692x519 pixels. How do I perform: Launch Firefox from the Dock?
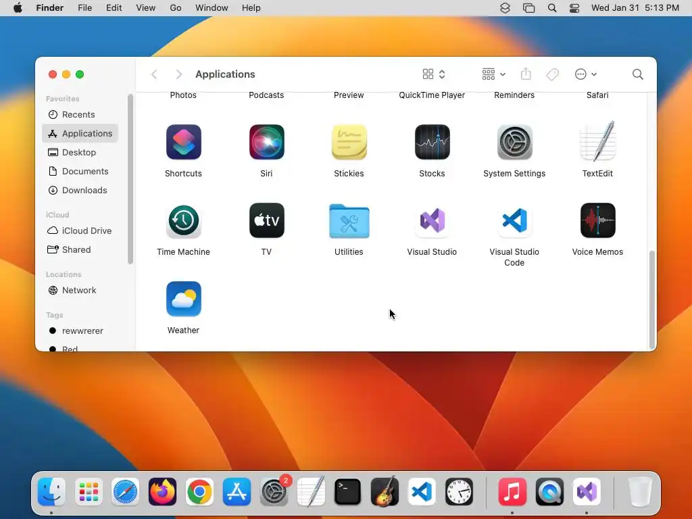(162, 492)
